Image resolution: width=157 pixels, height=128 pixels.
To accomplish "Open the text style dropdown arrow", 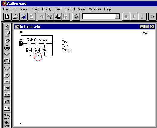I will point(117,16).
